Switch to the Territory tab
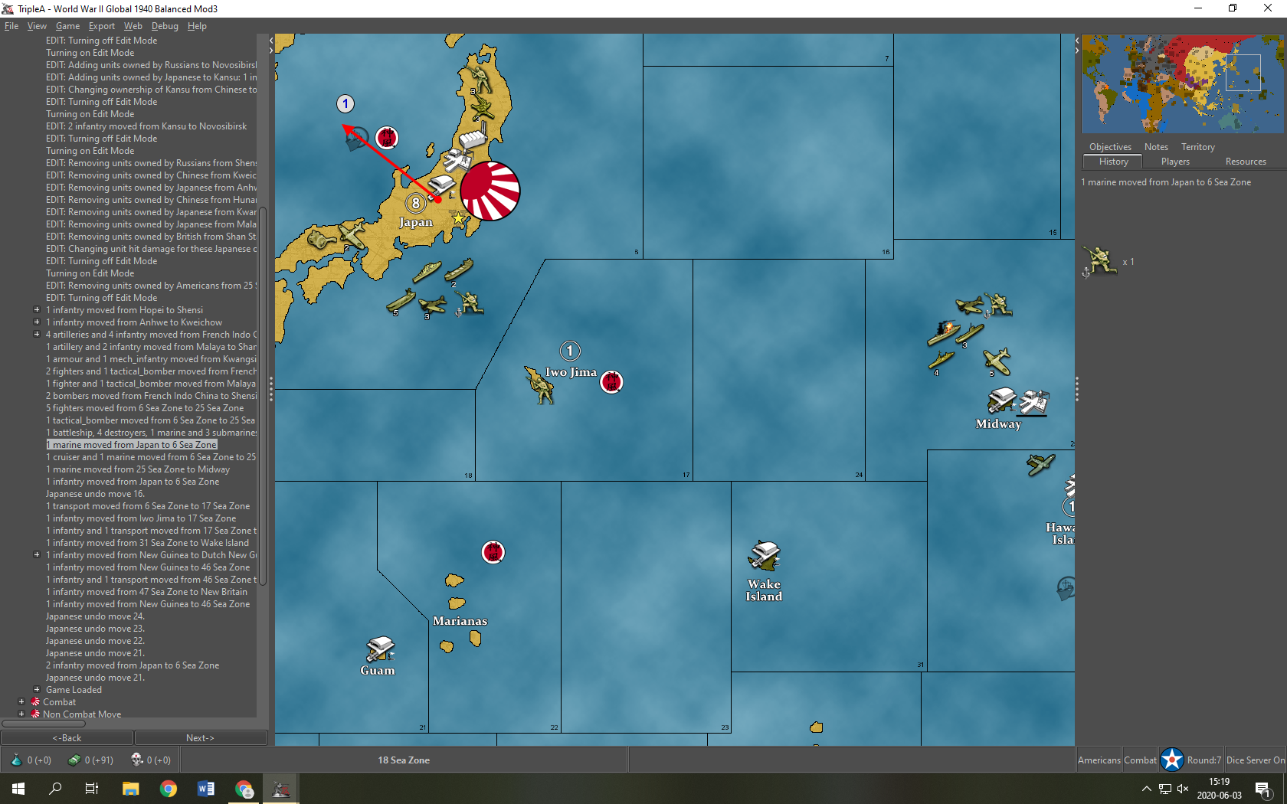This screenshot has height=804, width=1287. pos(1197,147)
